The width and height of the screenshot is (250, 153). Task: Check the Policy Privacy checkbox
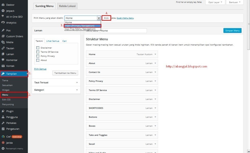(x=38, y=56)
